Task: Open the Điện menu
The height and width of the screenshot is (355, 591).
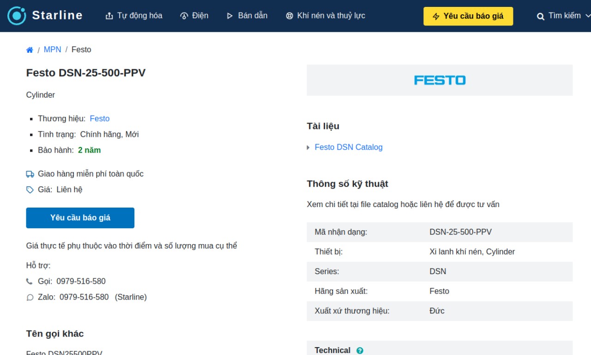Action: tap(194, 16)
